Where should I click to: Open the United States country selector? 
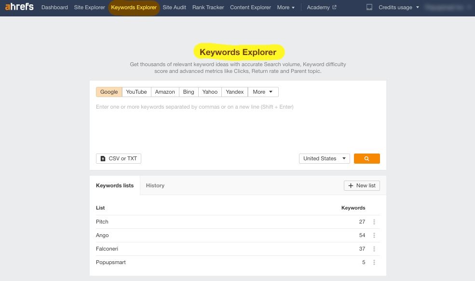click(x=325, y=158)
